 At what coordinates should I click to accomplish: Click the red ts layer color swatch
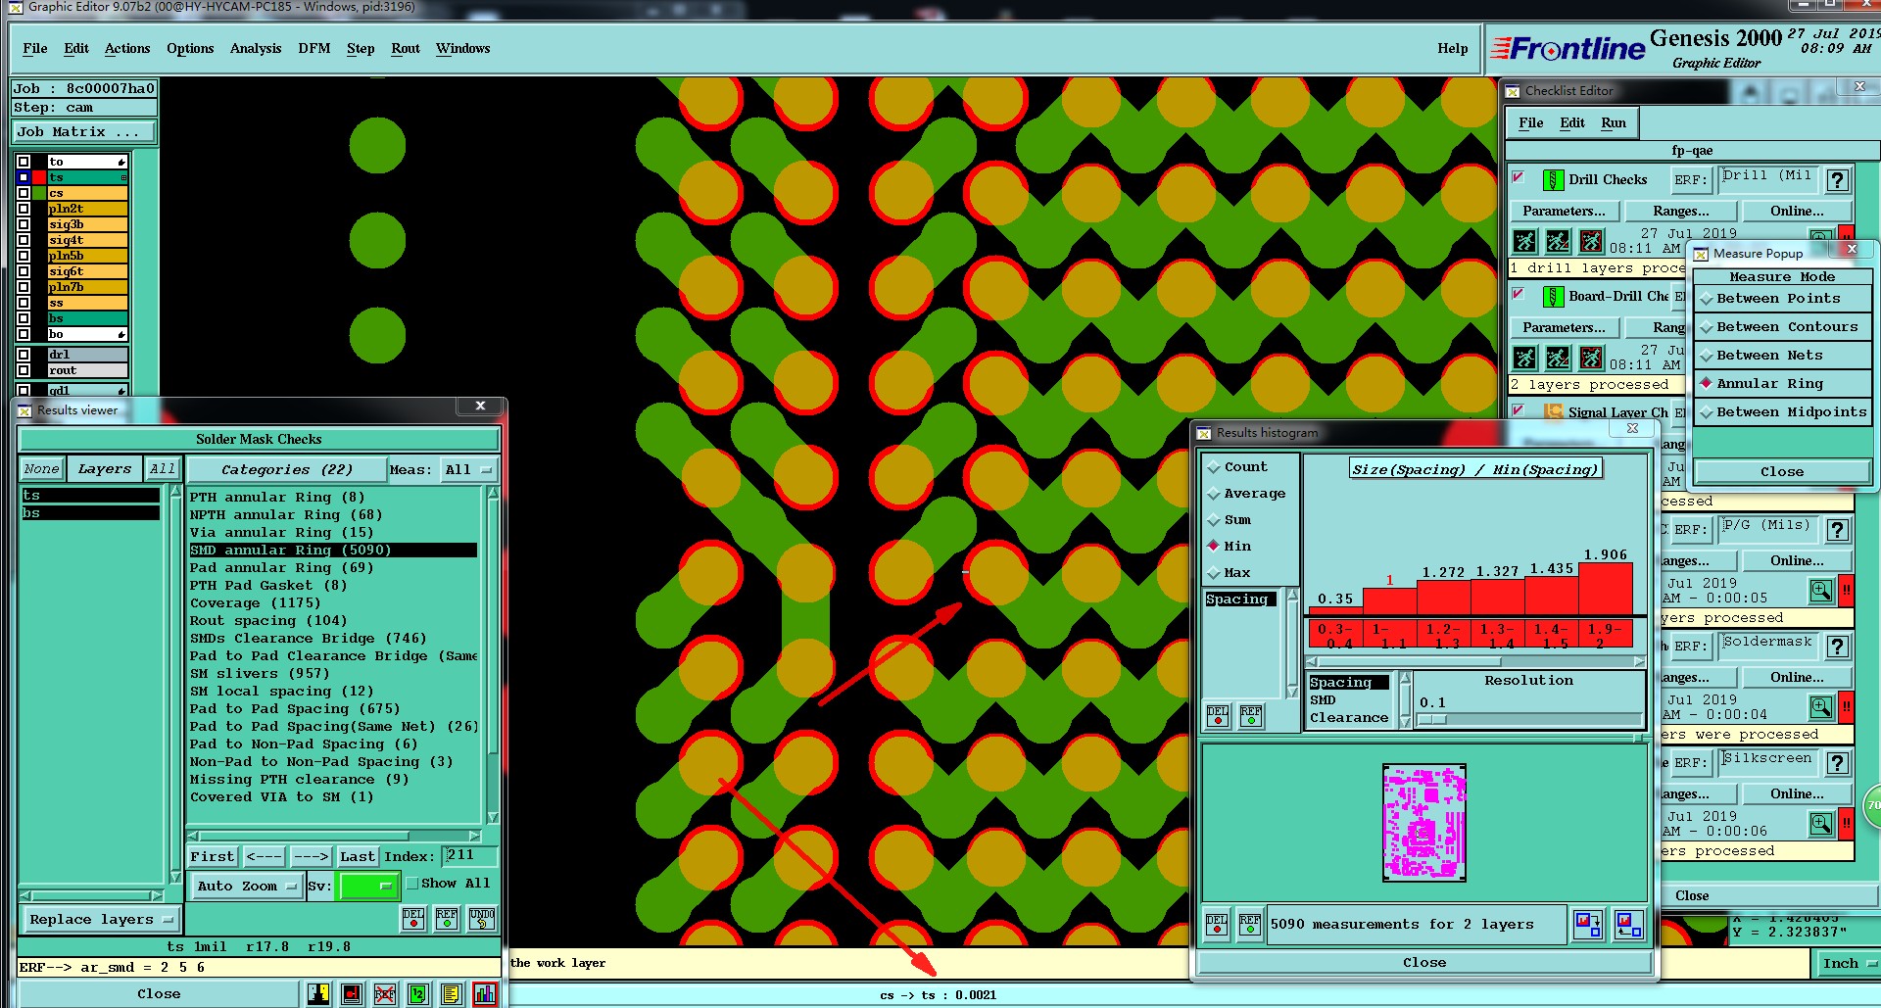tap(39, 177)
